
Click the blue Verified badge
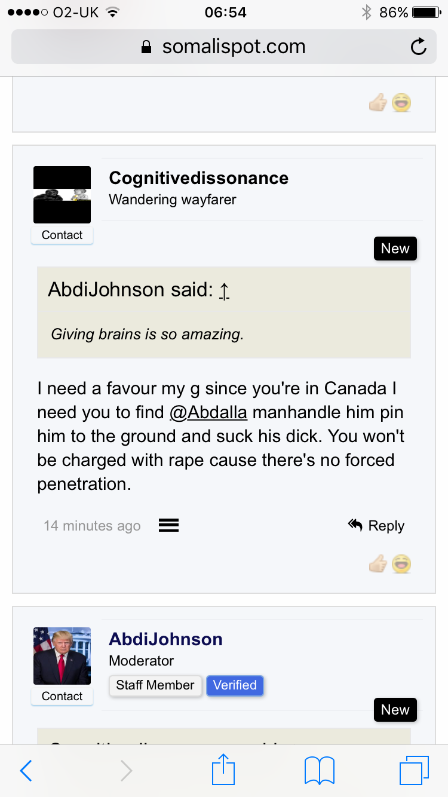pos(235,685)
